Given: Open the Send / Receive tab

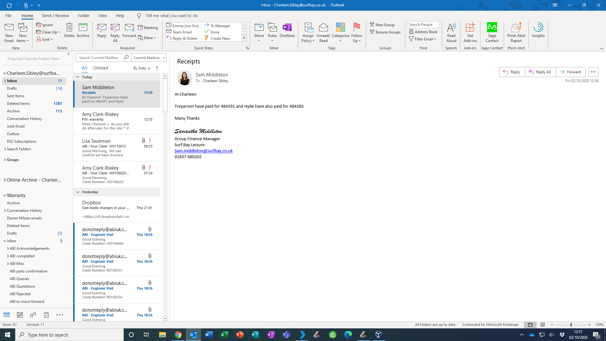Looking at the screenshot, I should coord(55,15).
